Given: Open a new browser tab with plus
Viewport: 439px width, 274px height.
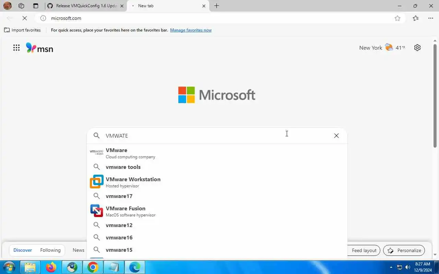Looking at the screenshot, I should pyautogui.click(x=216, y=6).
